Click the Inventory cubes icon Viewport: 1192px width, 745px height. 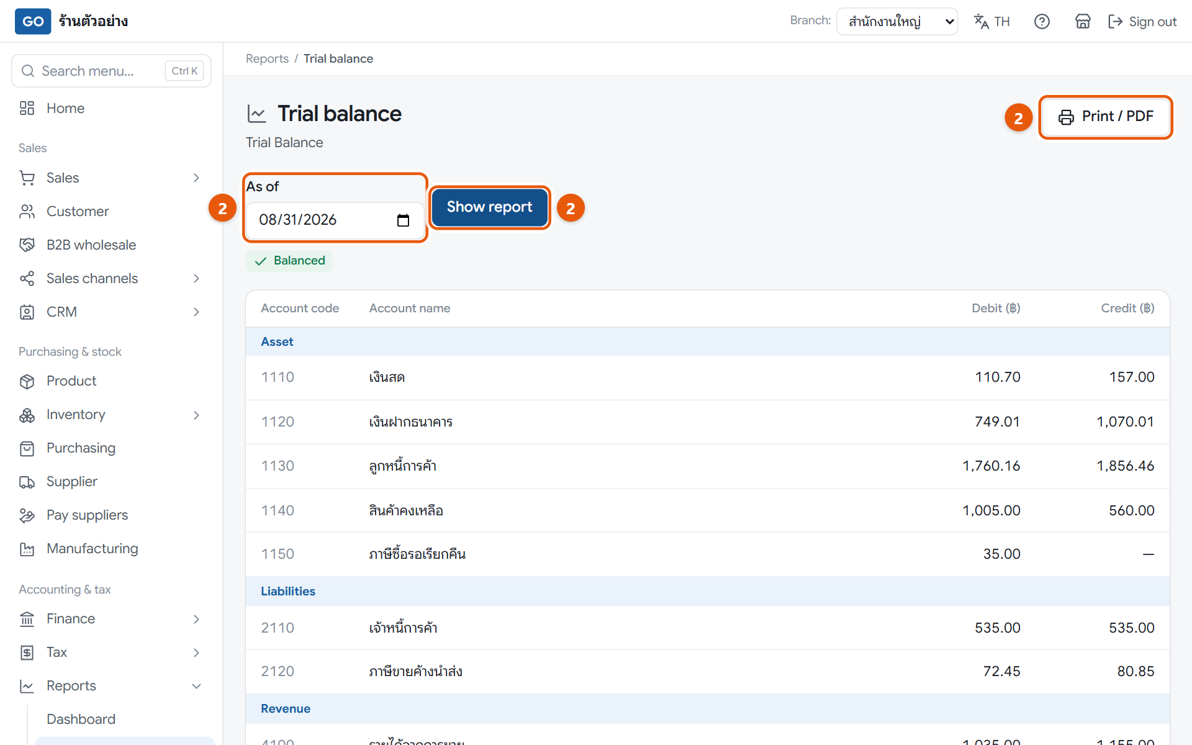[x=27, y=415]
